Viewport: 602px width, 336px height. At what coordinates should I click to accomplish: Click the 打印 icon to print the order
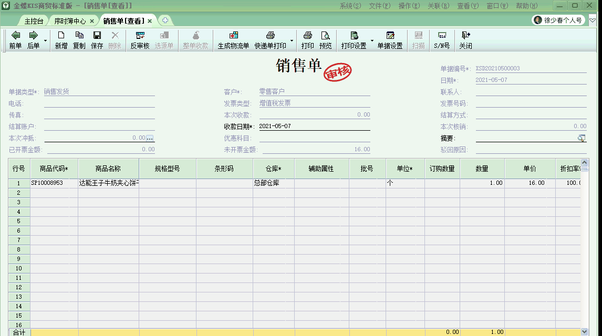(x=307, y=40)
